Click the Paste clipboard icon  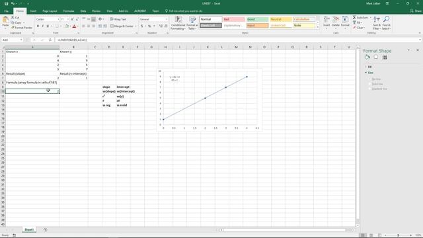point(5,20)
